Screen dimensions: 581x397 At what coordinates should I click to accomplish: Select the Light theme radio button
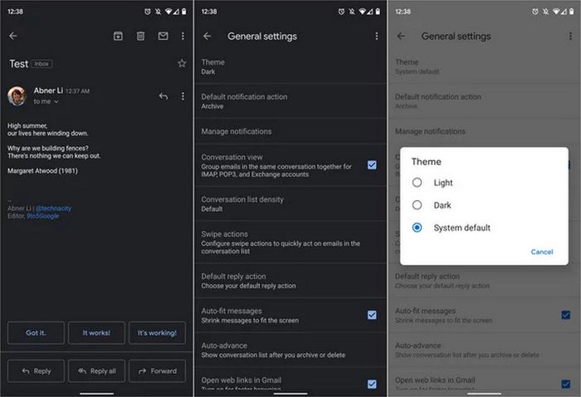click(x=417, y=183)
